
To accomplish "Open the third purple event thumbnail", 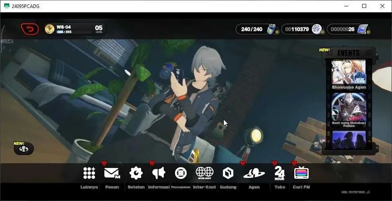I will point(349,140).
